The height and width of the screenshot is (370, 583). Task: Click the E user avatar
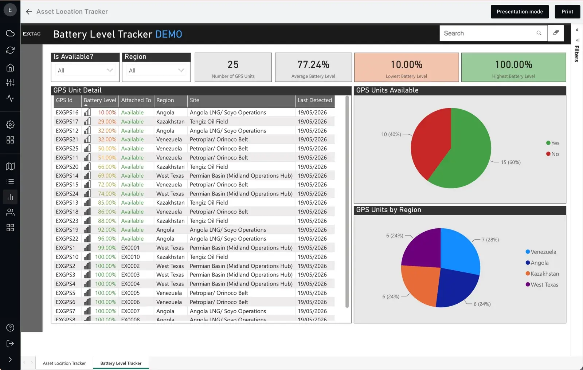point(10,10)
